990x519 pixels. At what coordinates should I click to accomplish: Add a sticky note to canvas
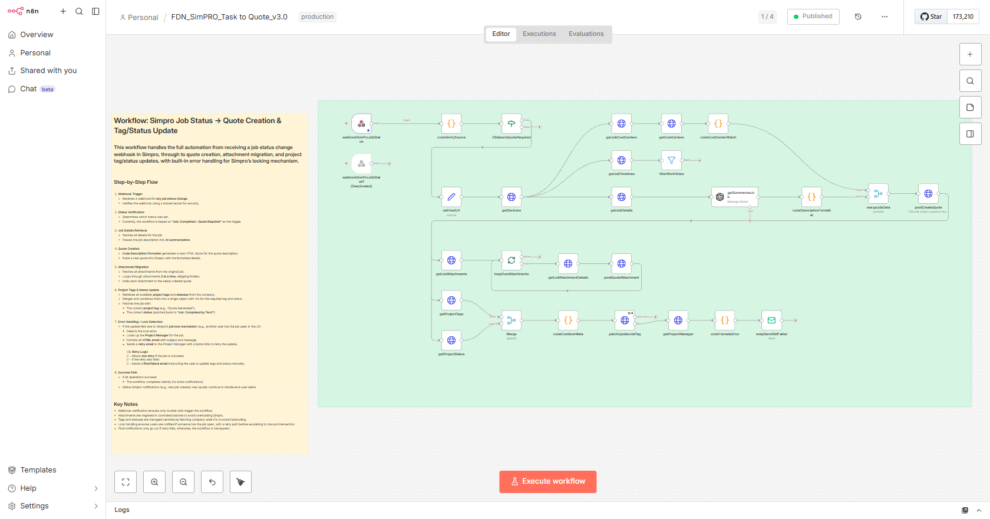pyautogui.click(x=970, y=107)
